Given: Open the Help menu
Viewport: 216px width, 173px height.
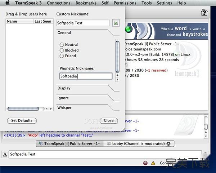Looking at the screenshot, I should [x=181, y=3].
